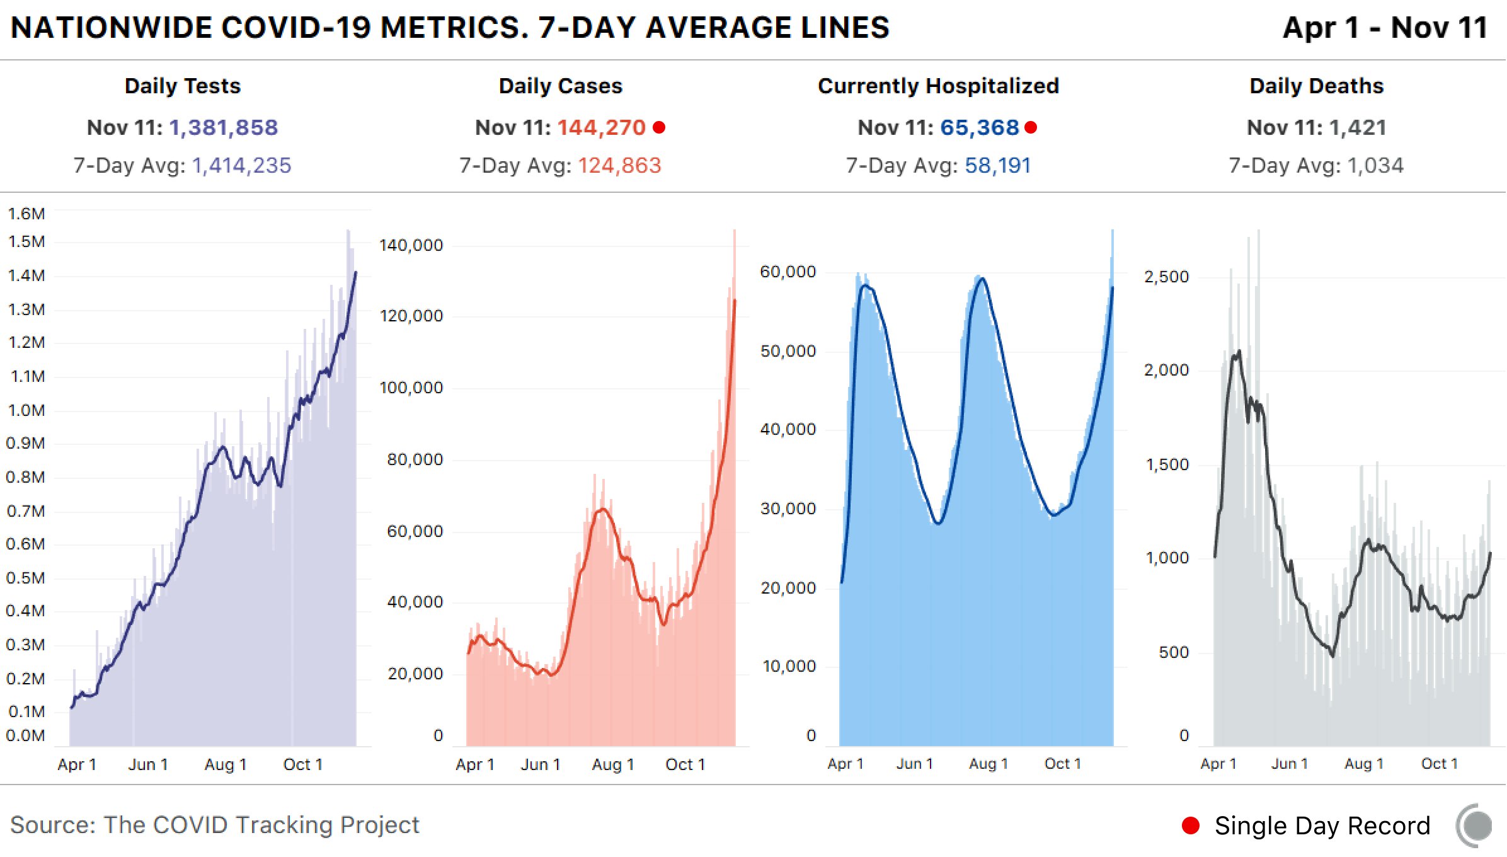Image resolution: width=1507 pixels, height=857 pixels.
Task: Select the Daily Cases chart heading
Action: click(x=561, y=86)
